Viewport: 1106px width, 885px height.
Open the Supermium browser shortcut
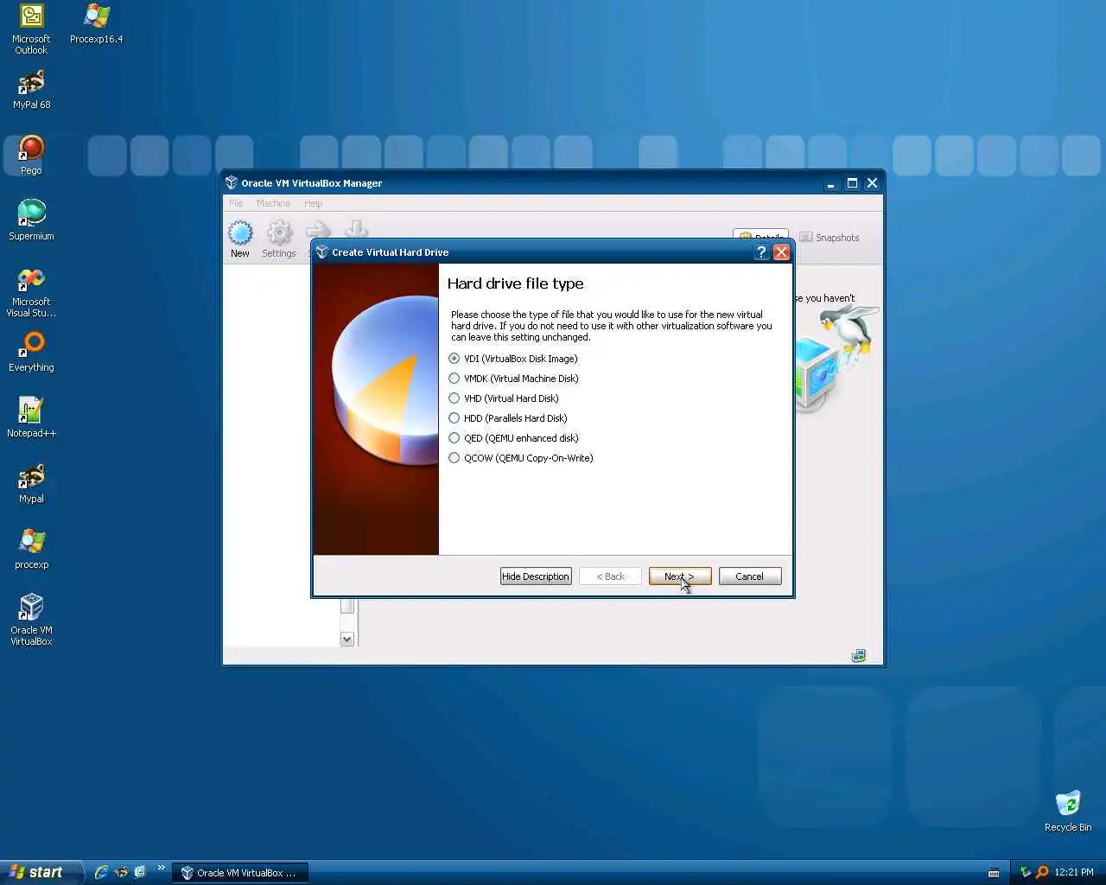31,221
